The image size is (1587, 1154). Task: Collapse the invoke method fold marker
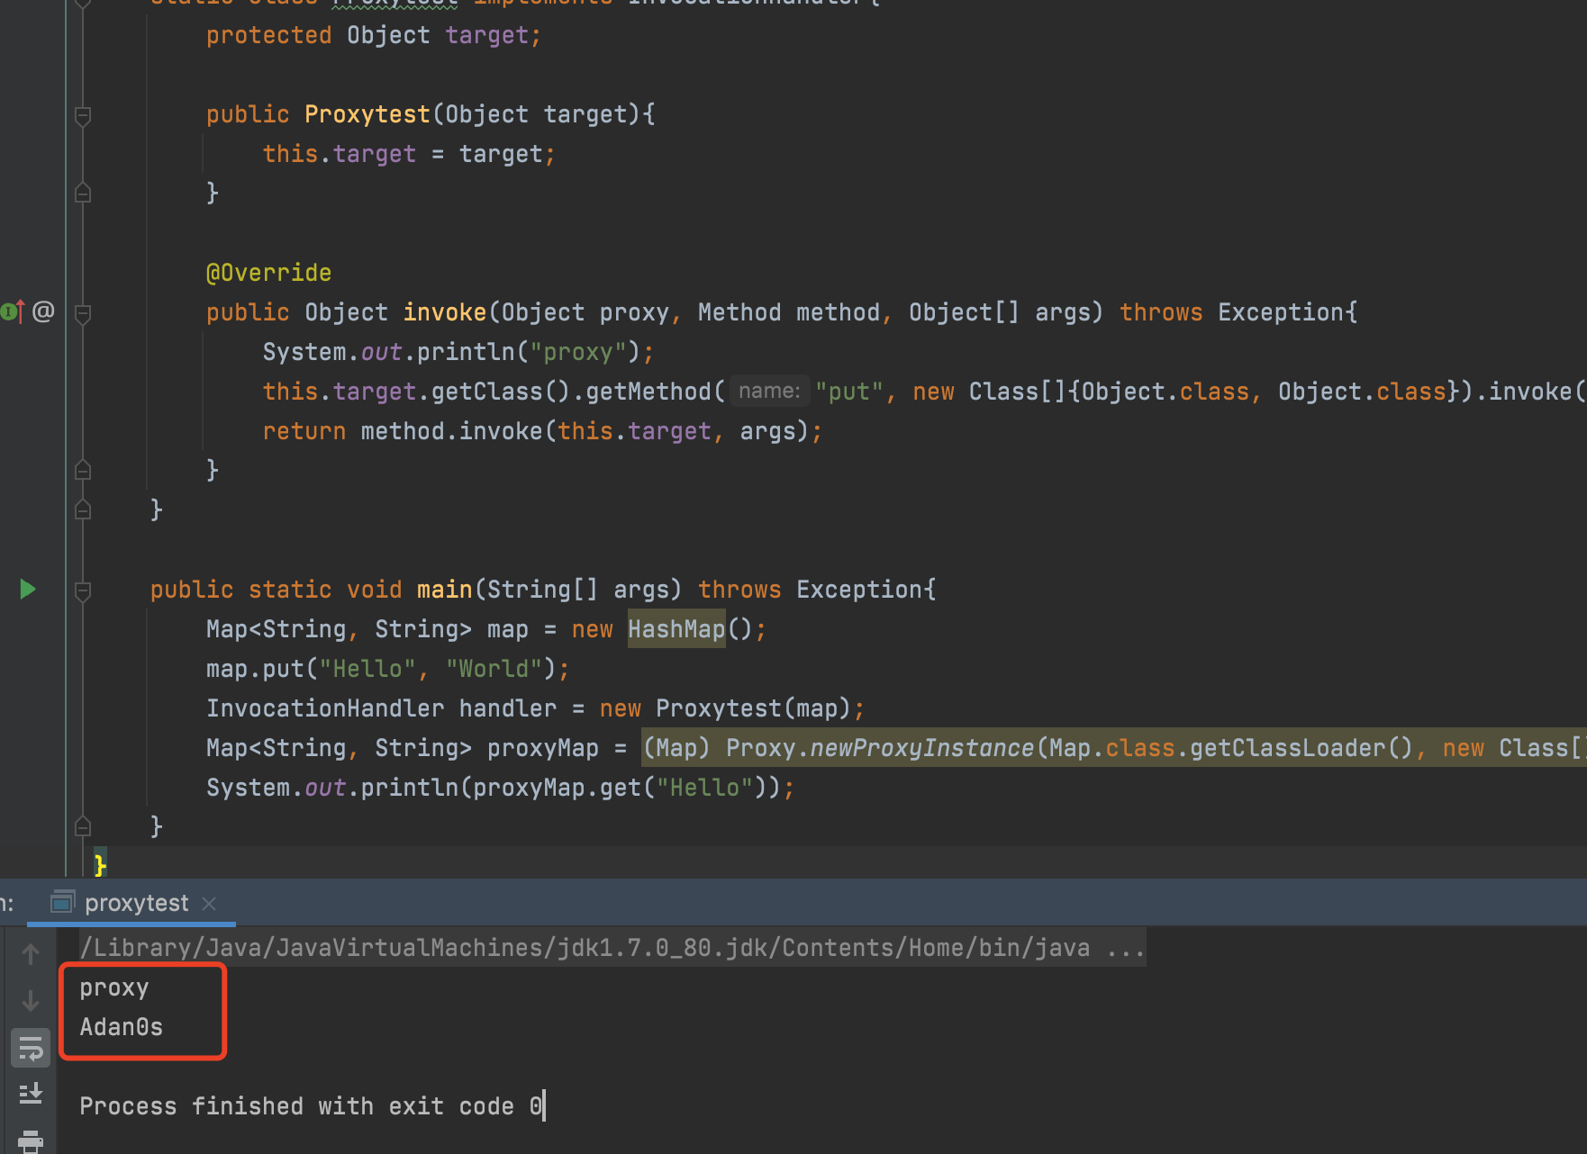(83, 313)
